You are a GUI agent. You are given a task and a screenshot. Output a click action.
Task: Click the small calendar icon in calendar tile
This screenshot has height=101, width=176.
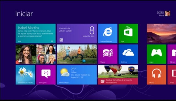(x=61, y=40)
